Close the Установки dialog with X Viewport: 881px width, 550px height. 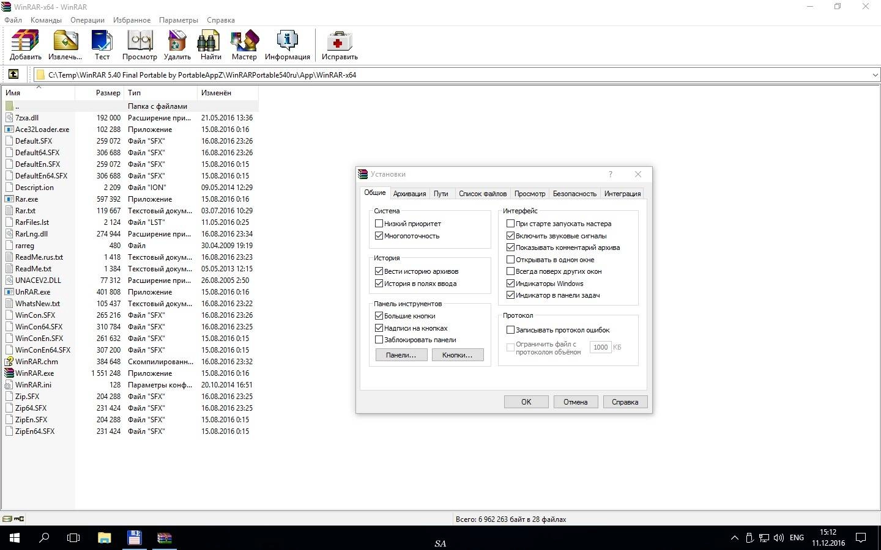[638, 174]
